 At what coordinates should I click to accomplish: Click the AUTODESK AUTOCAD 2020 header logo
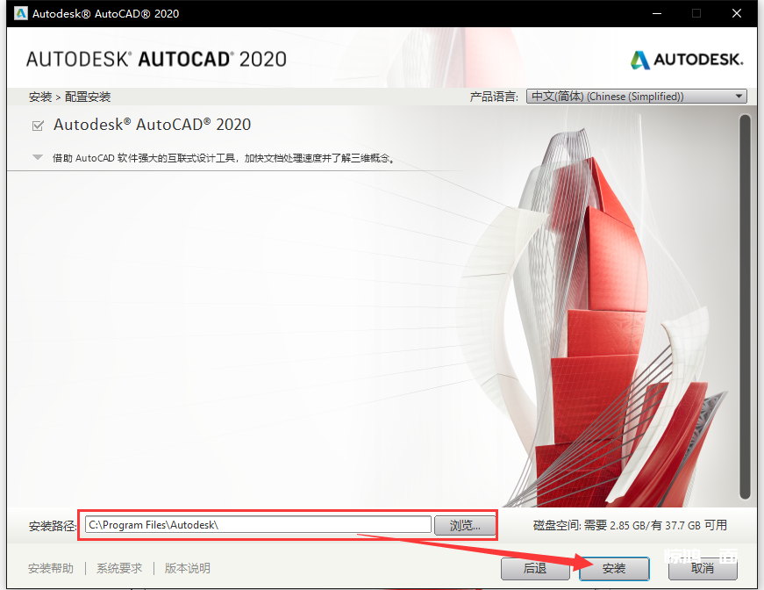(156, 60)
